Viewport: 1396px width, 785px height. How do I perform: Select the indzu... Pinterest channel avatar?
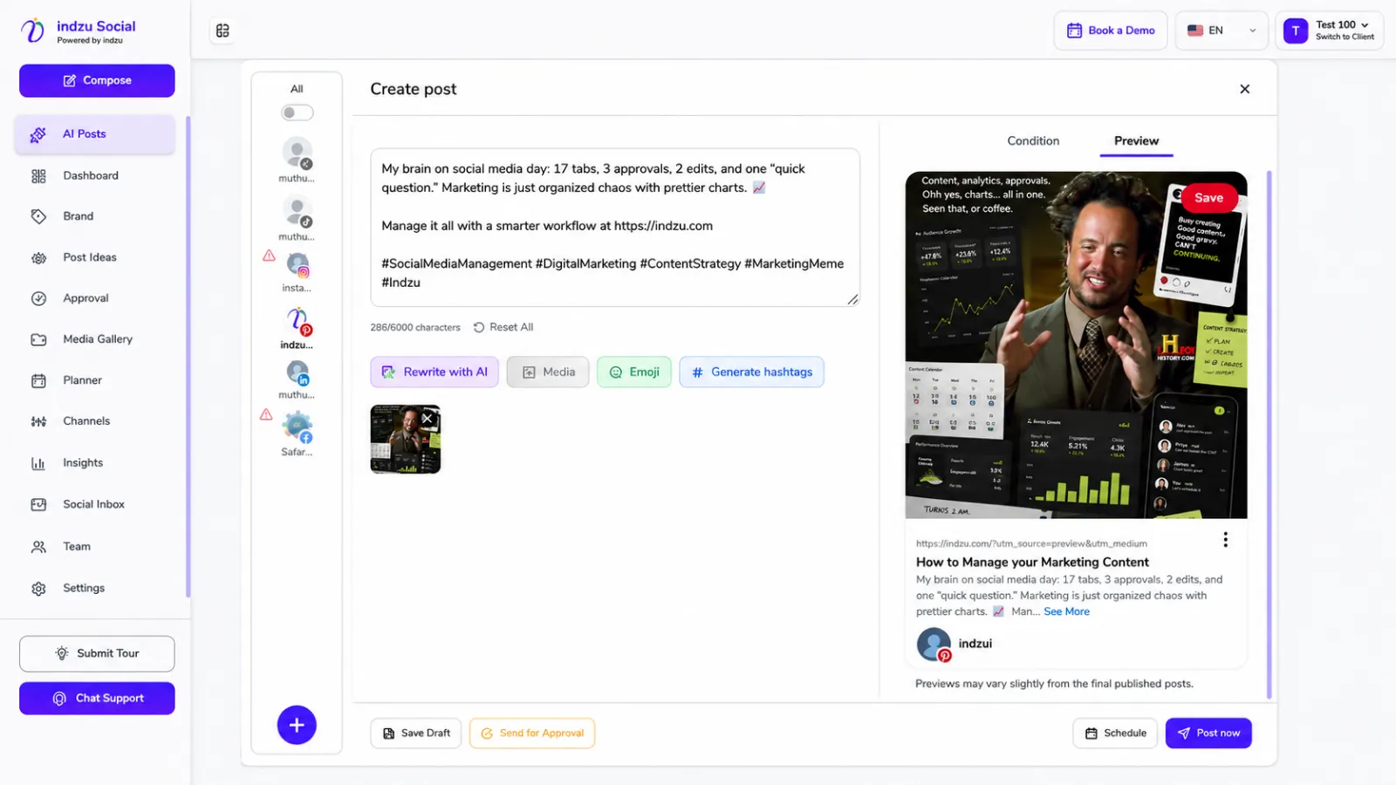pyautogui.click(x=298, y=321)
